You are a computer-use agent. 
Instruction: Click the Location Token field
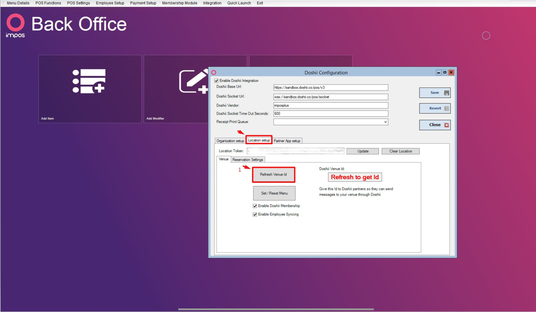(x=296, y=151)
